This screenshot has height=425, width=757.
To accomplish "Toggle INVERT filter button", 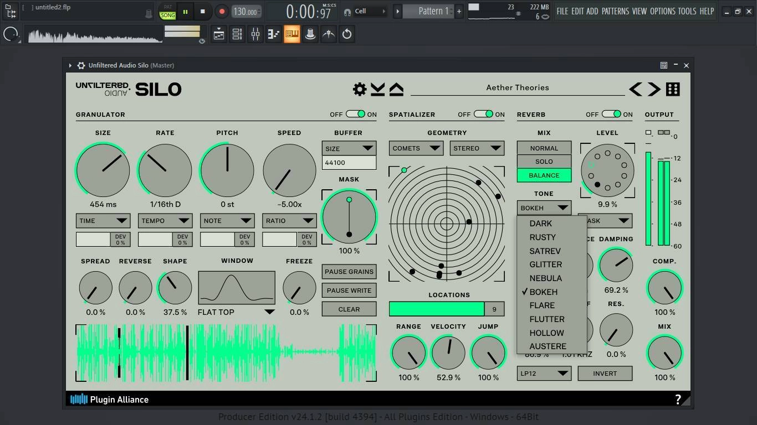I will click(x=605, y=374).
